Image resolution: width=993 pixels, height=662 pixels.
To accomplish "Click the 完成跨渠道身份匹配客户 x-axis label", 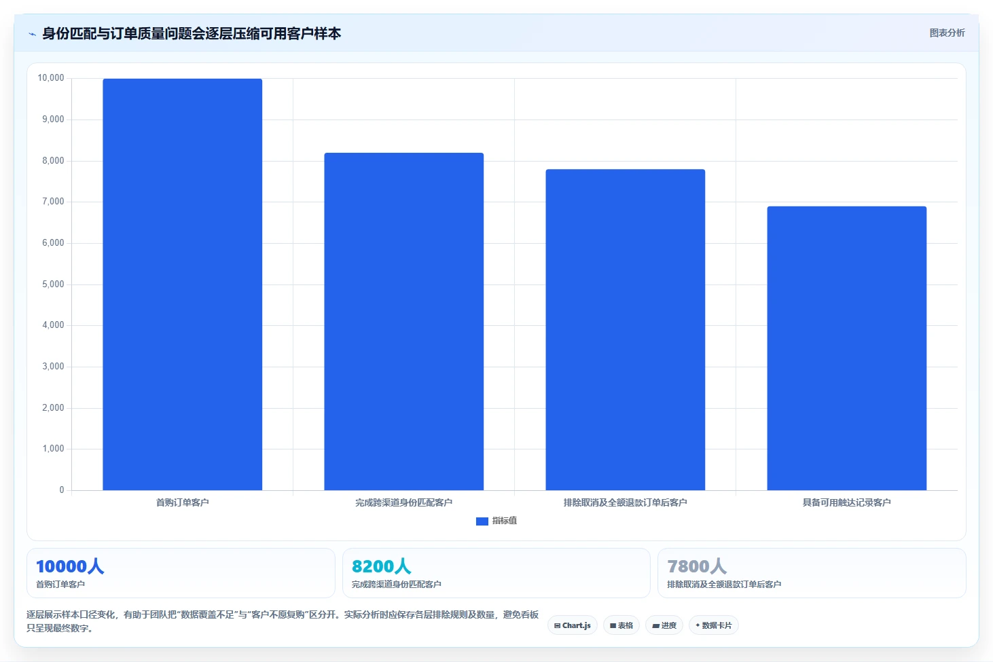I will click(x=403, y=502).
